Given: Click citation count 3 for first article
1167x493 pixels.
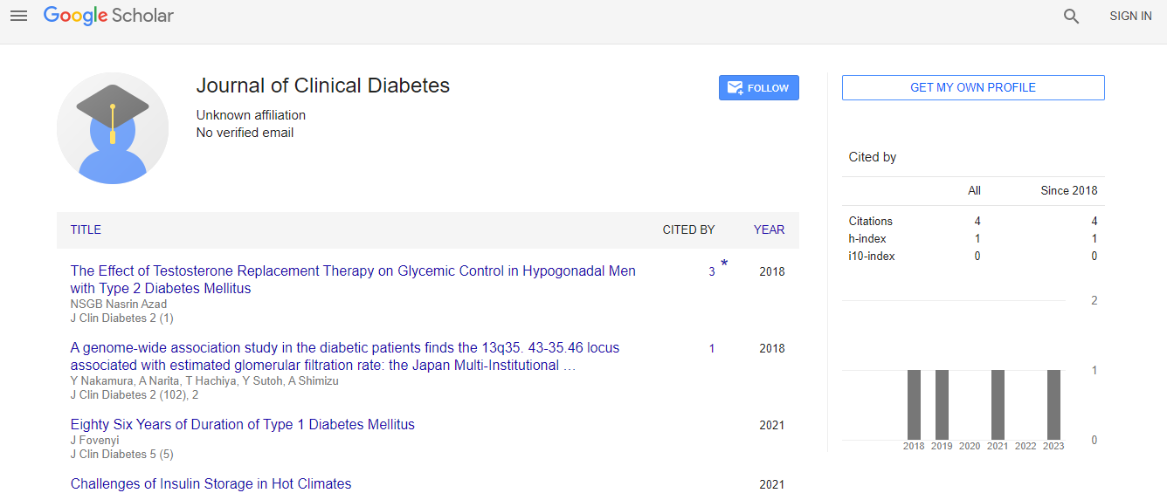Looking at the screenshot, I should tap(712, 271).
